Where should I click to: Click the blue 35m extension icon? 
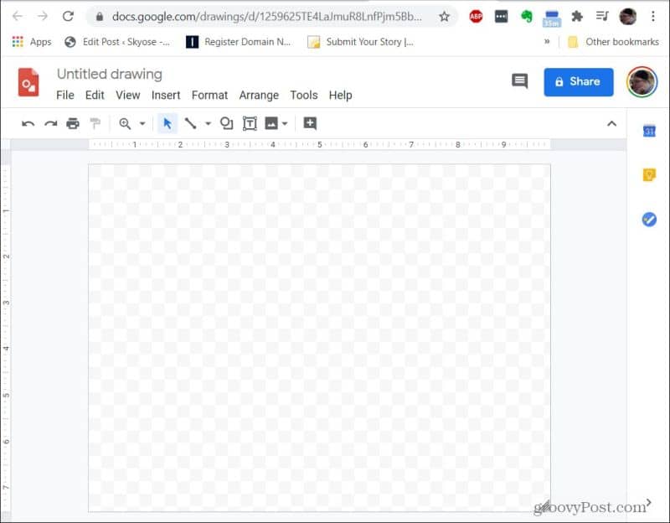pos(552,18)
